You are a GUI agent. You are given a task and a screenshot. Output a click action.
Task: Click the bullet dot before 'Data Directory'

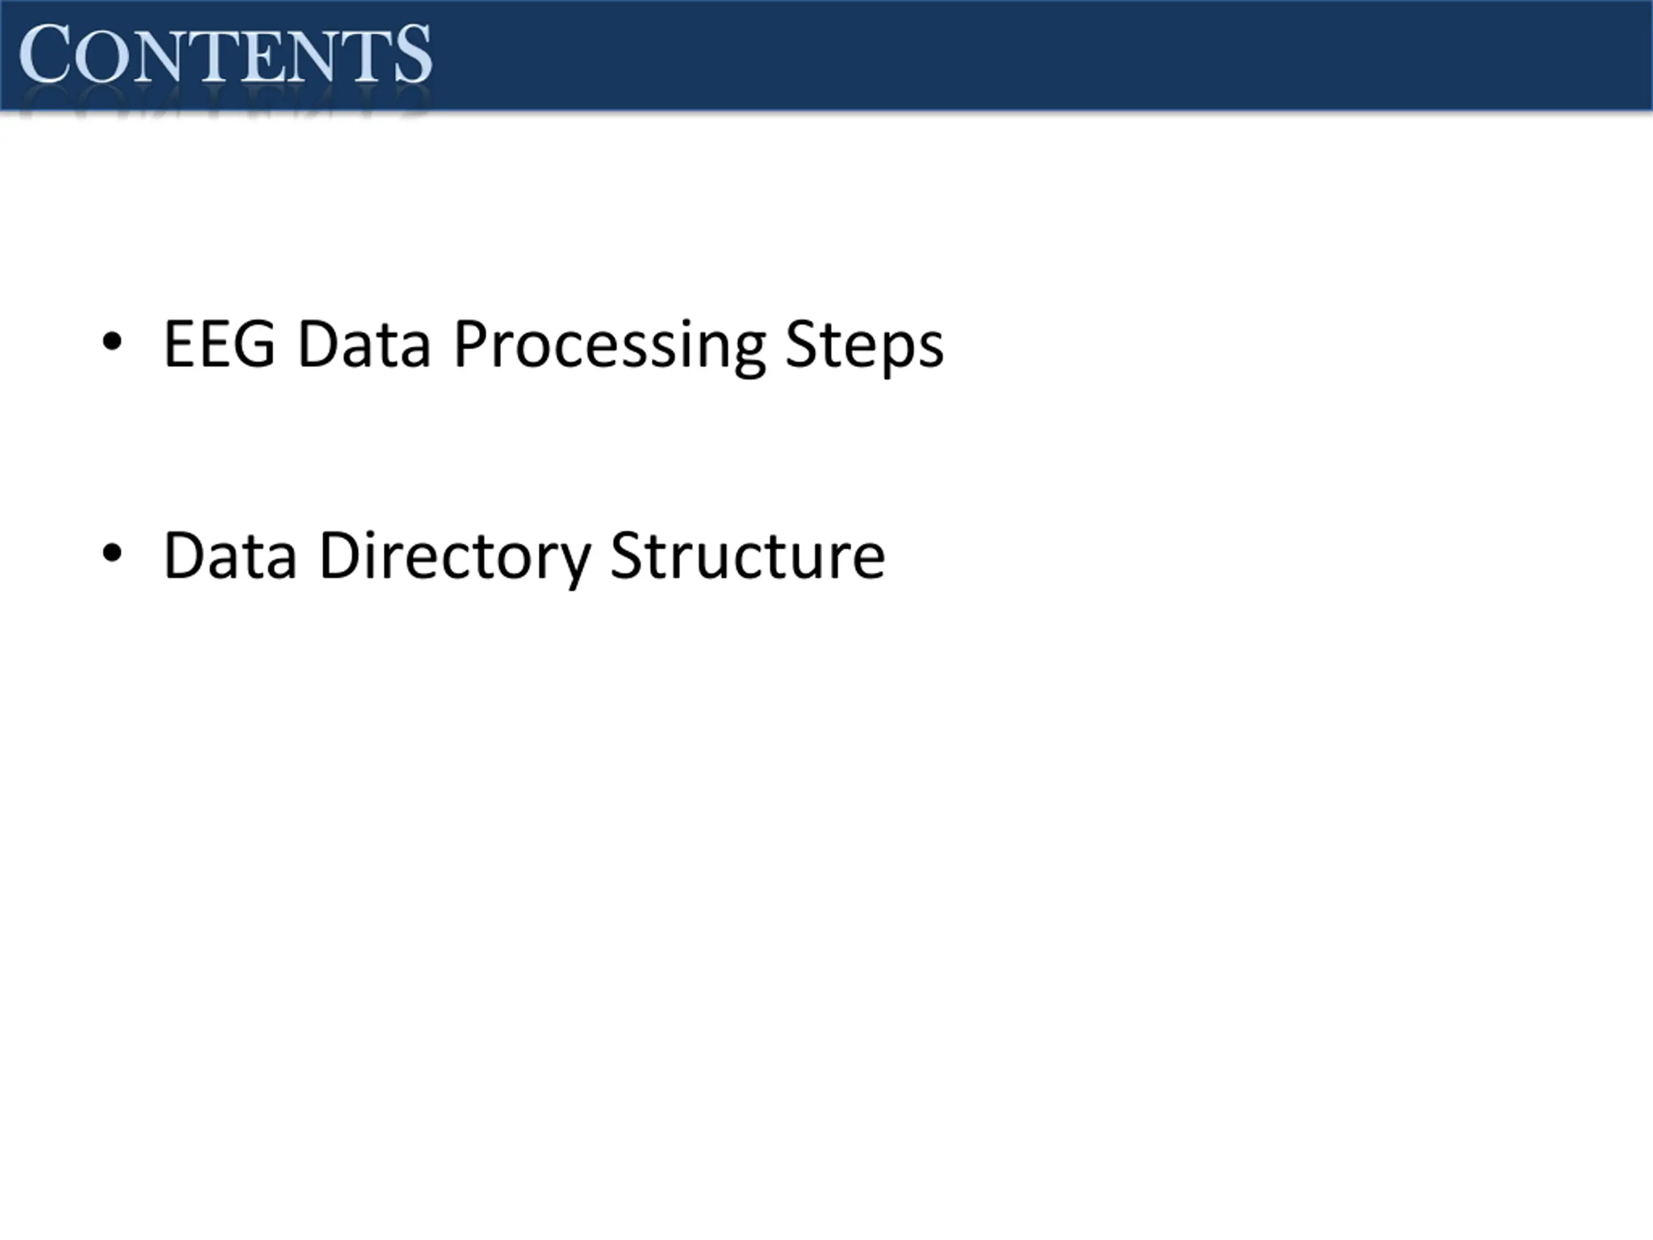(x=112, y=554)
